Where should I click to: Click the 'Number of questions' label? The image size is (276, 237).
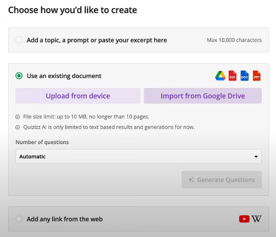(x=42, y=142)
